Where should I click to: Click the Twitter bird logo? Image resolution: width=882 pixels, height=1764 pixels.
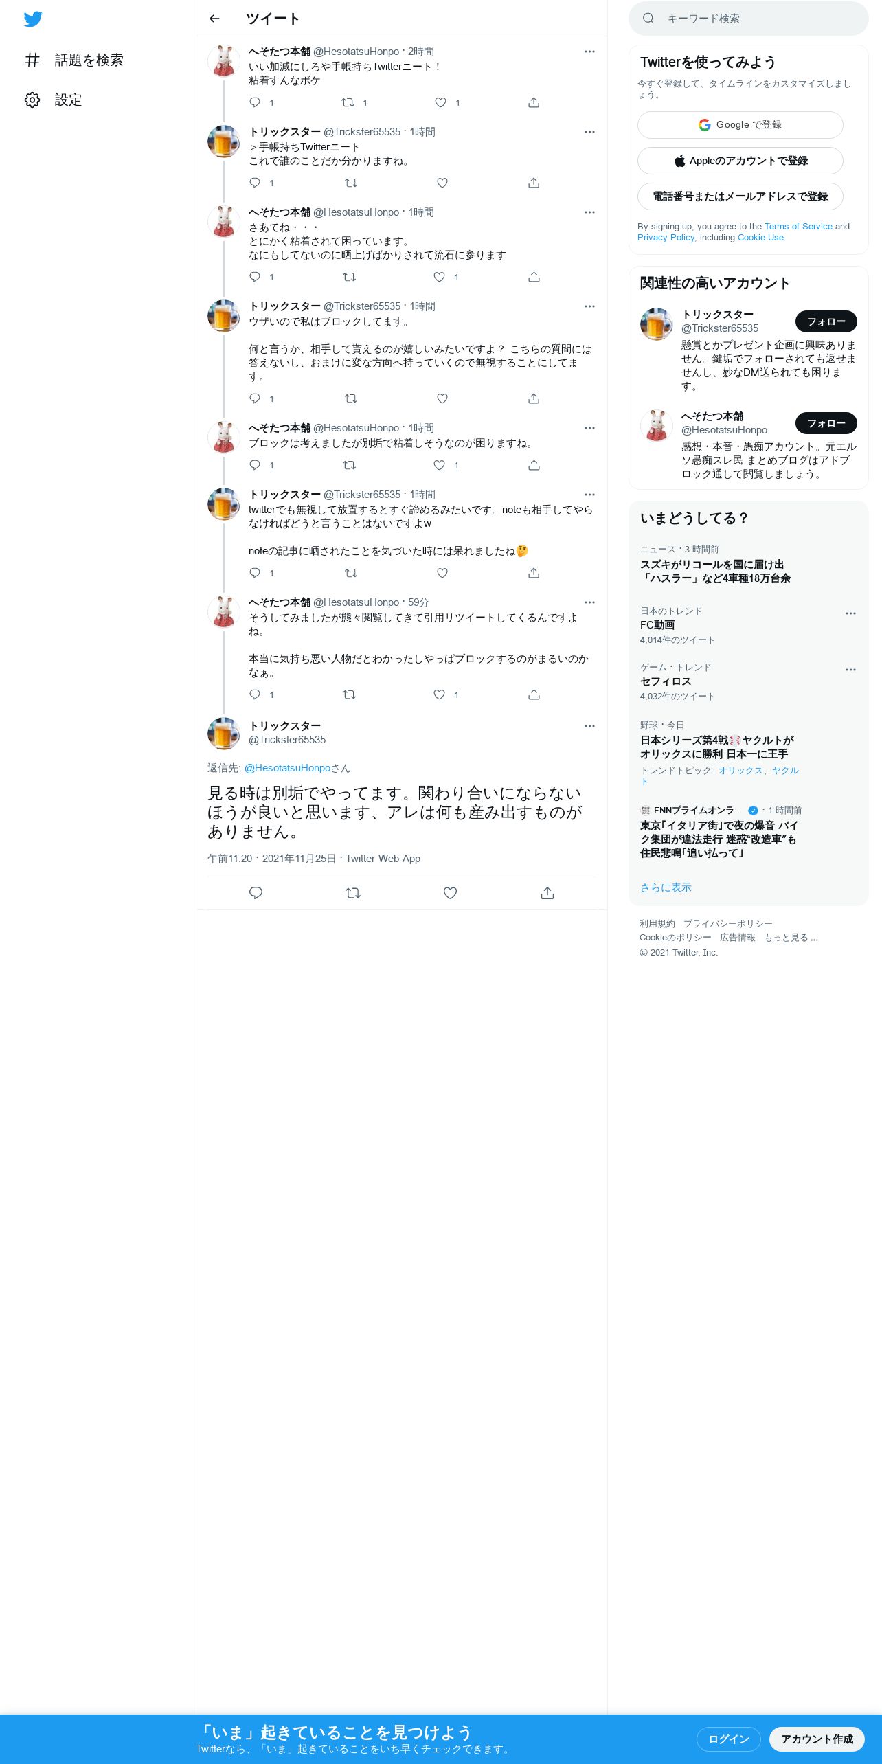coord(33,19)
